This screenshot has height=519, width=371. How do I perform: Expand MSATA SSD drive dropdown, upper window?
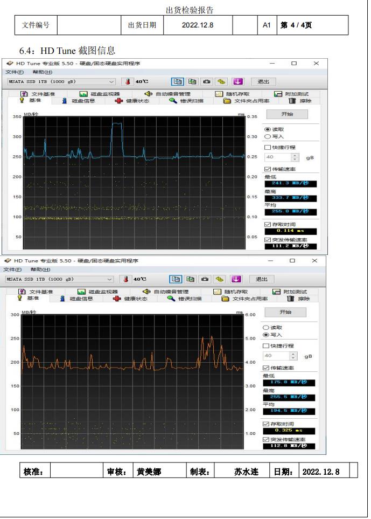pyautogui.click(x=111, y=81)
